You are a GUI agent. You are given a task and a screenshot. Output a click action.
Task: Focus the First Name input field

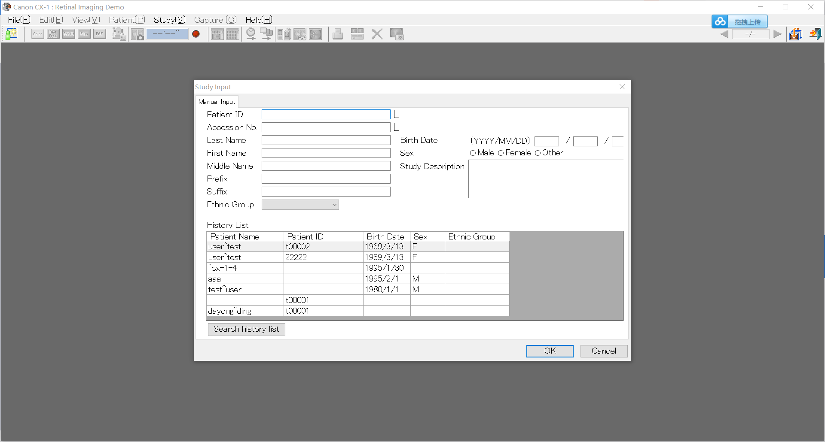(x=326, y=153)
